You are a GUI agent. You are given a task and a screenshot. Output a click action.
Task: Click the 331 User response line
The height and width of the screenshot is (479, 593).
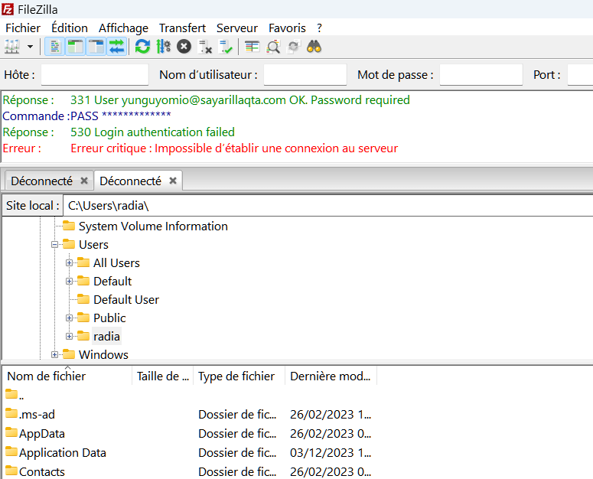[240, 100]
